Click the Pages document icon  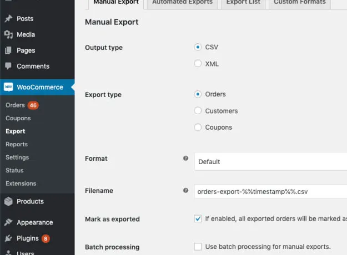pyautogui.click(x=8, y=50)
